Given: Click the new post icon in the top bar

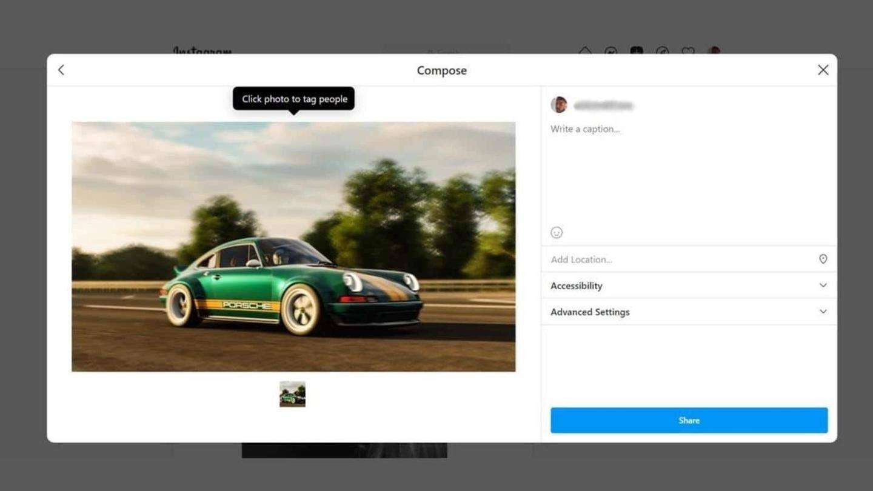Looking at the screenshot, I should (637, 51).
